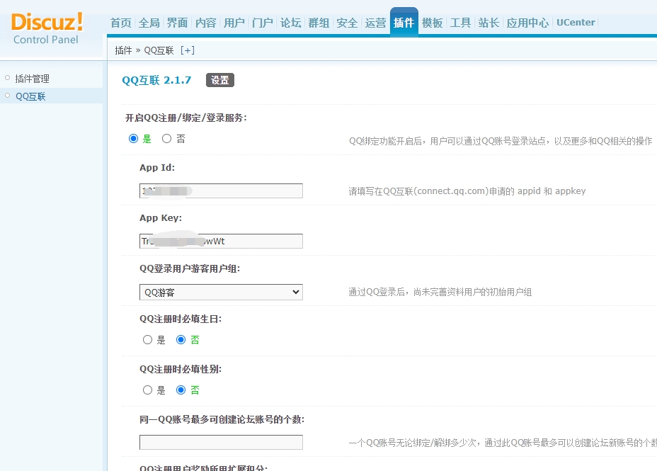Open the 论坛 menu

pyautogui.click(x=290, y=23)
